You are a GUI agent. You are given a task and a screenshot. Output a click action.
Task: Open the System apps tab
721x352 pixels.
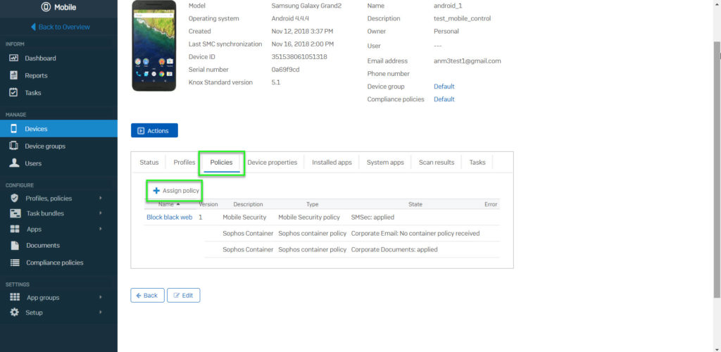385,162
